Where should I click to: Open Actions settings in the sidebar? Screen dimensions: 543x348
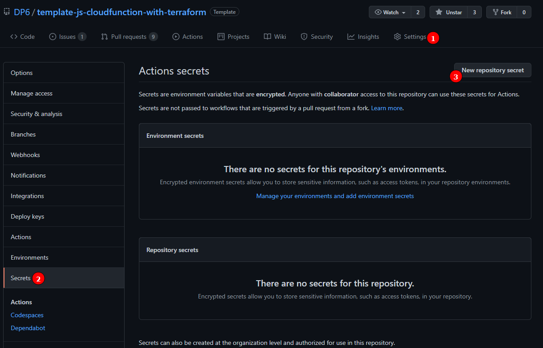[x=64, y=237]
